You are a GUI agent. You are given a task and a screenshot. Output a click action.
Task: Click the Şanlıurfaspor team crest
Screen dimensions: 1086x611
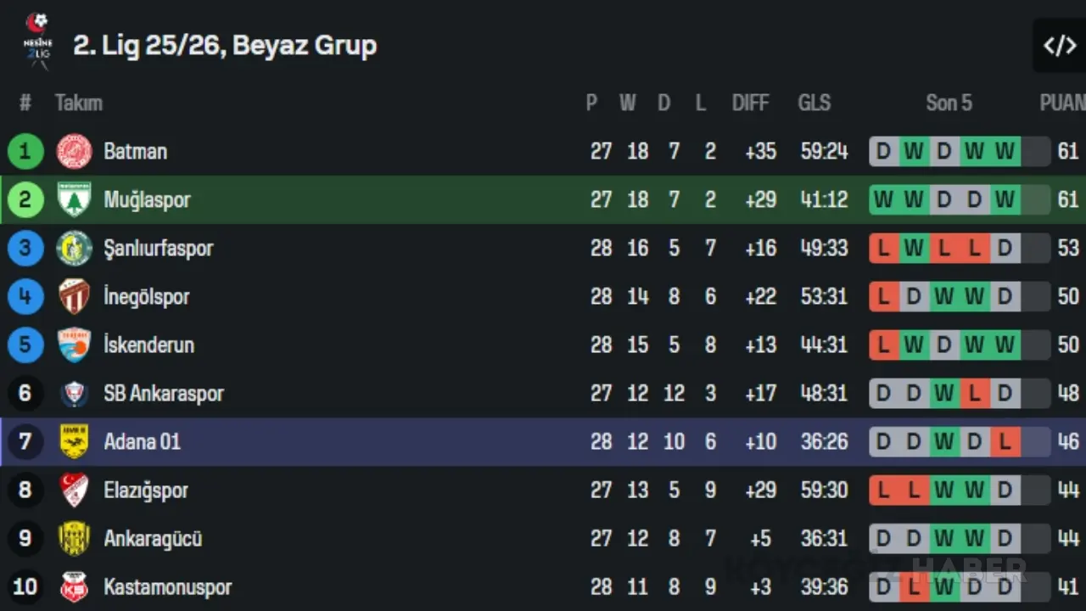tap(74, 248)
